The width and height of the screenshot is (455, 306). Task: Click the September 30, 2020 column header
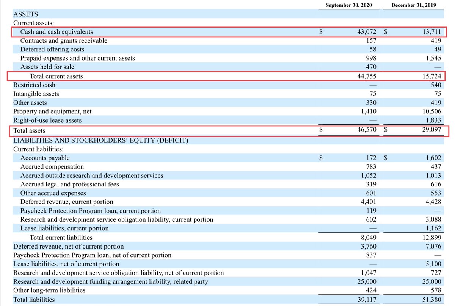[x=349, y=5]
